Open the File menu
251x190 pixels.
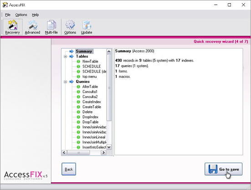(x=8, y=15)
